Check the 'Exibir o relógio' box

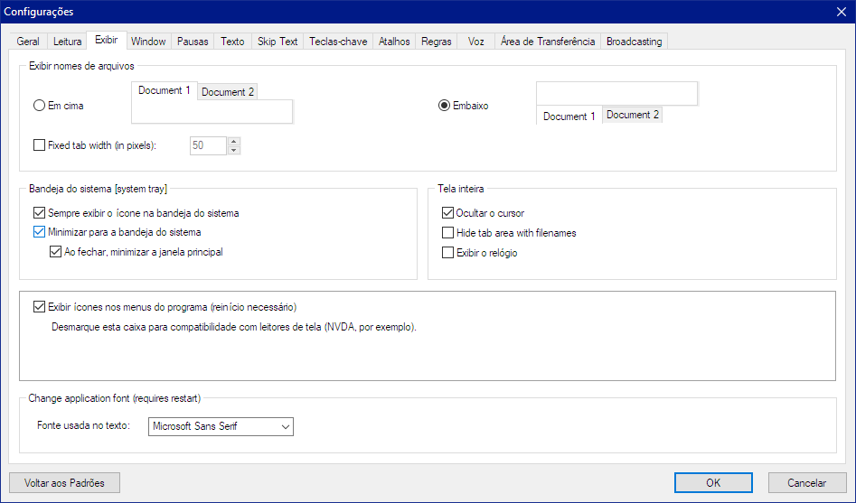(x=447, y=253)
